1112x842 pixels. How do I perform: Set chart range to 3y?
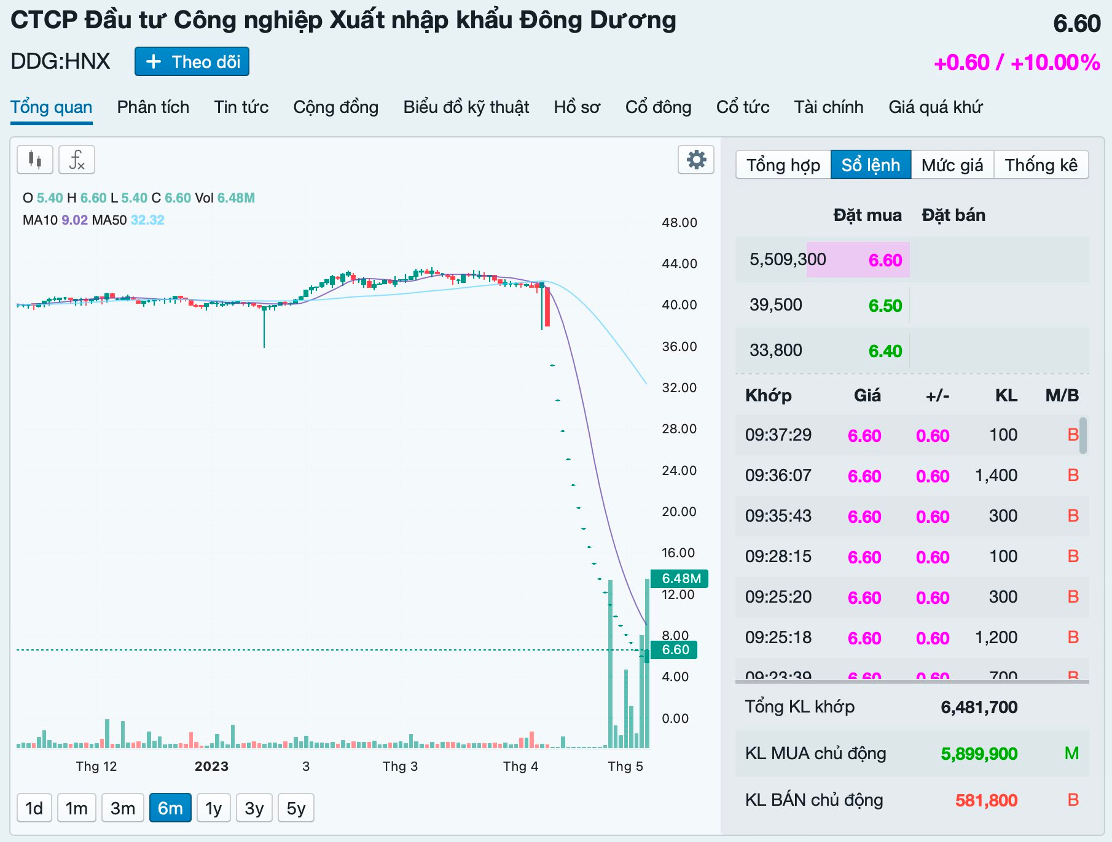[254, 808]
